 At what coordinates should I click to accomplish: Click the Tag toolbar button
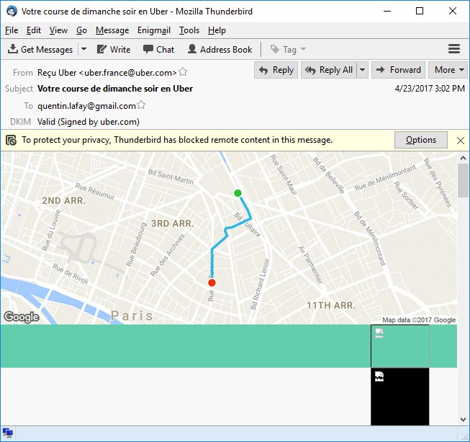pos(288,49)
